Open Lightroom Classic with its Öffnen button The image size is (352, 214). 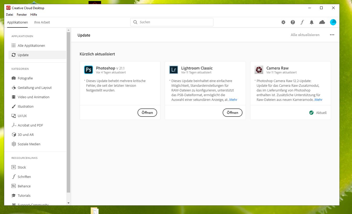[233, 113]
